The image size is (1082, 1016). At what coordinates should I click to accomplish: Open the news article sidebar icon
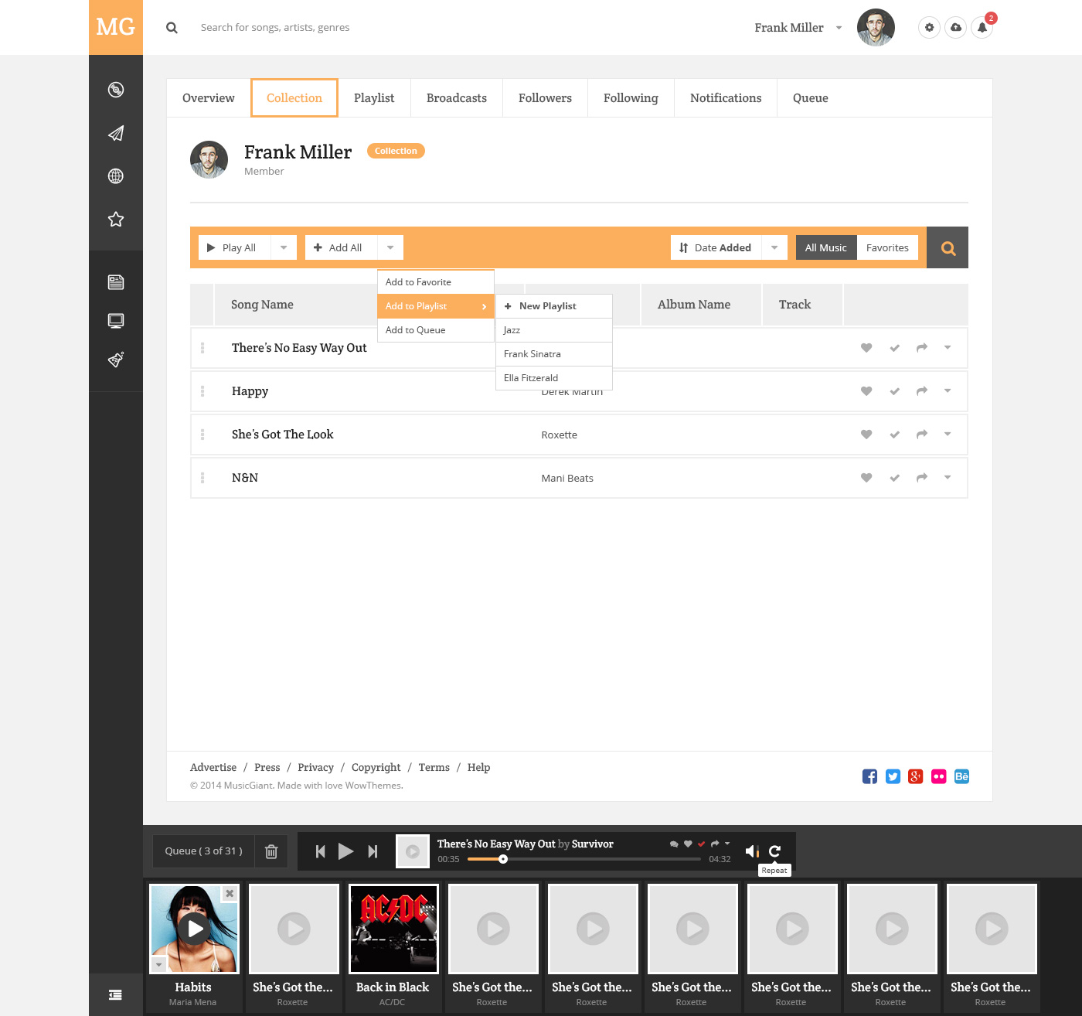pyautogui.click(x=115, y=281)
